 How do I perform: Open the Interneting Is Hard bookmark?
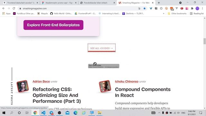[x=109, y=14]
